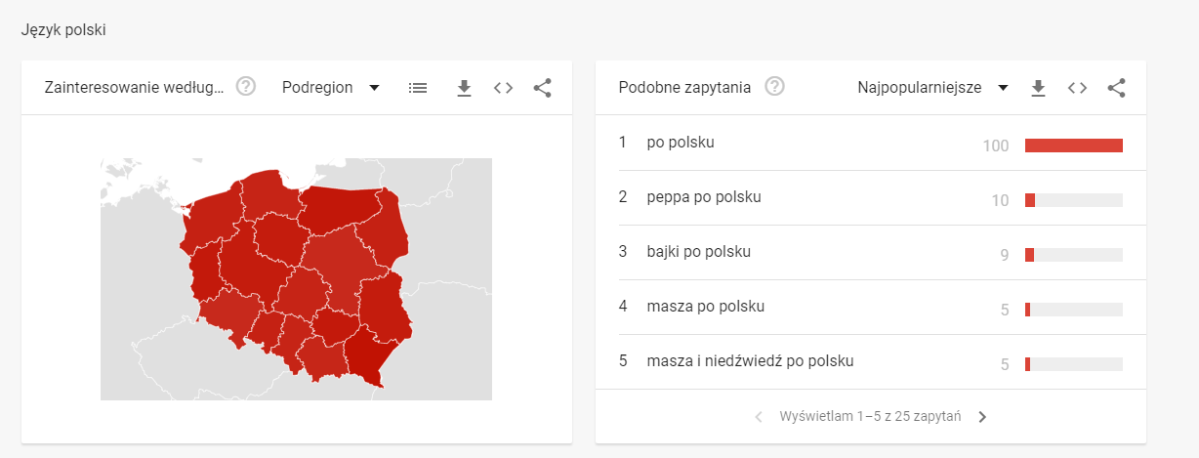Viewport: 1199px width, 458px height.
Task: Click the 100-value bar for 'po polsku'
Action: tap(1073, 146)
